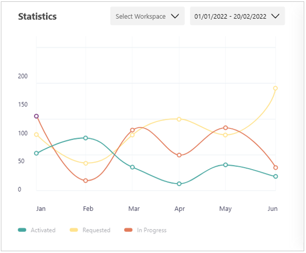Click the Activated data point for Feb
306x253 pixels.
click(85, 138)
